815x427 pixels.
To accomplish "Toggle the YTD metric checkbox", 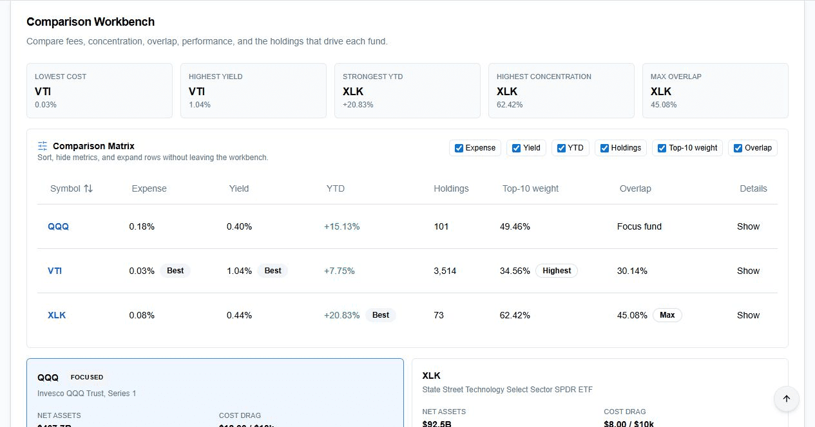I will (x=560, y=148).
